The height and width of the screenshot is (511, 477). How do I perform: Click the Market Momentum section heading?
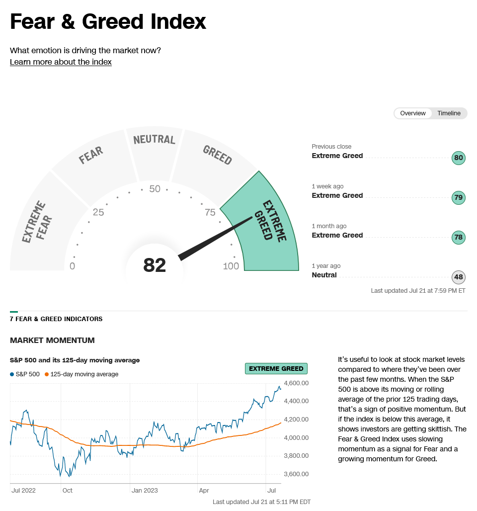(52, 341)
